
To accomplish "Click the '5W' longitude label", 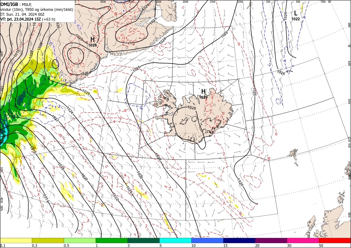I will (268, 2).
